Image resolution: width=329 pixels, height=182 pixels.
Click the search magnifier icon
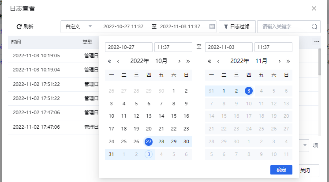click(314, 26)
